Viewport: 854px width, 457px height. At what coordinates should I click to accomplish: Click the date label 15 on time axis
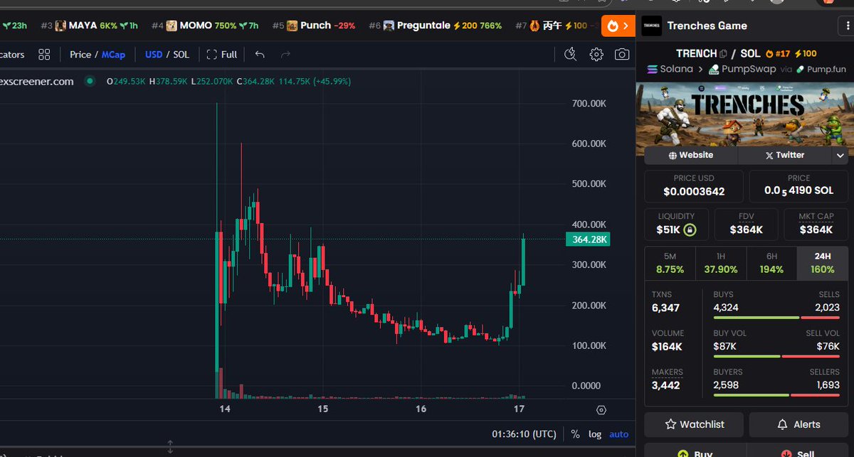323,409
